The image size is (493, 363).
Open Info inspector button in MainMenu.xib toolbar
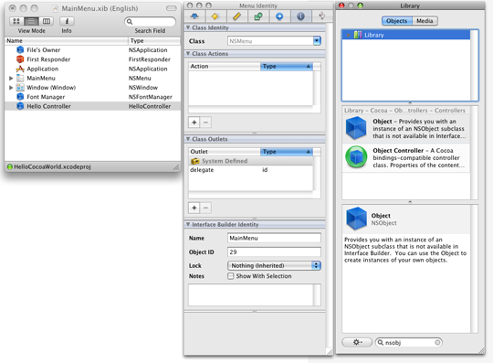click(x=67, y=21)
